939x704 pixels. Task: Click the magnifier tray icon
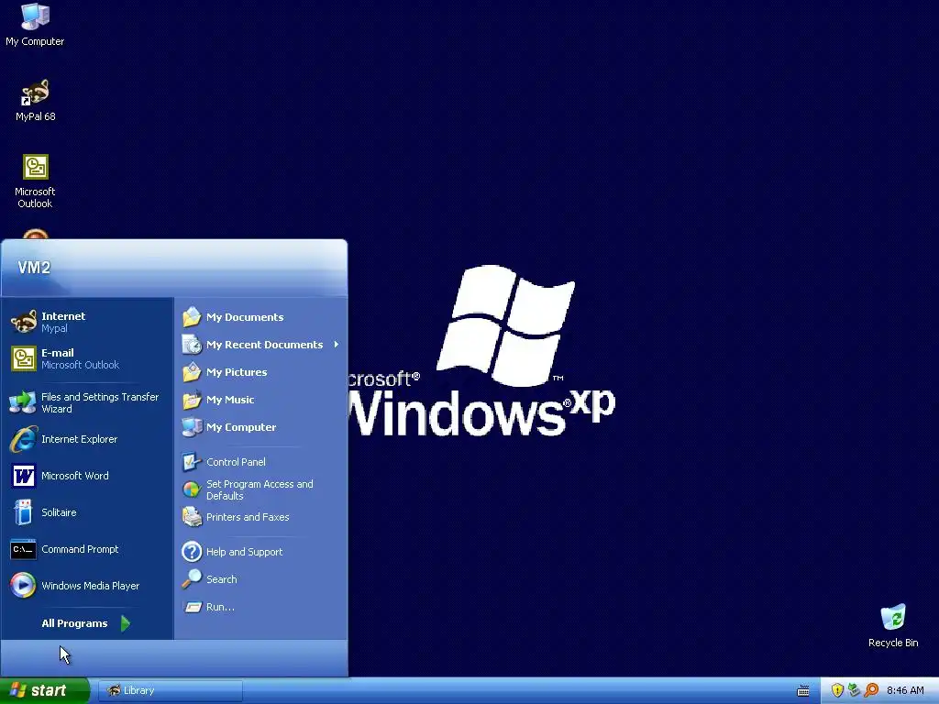tap(871, 690)
